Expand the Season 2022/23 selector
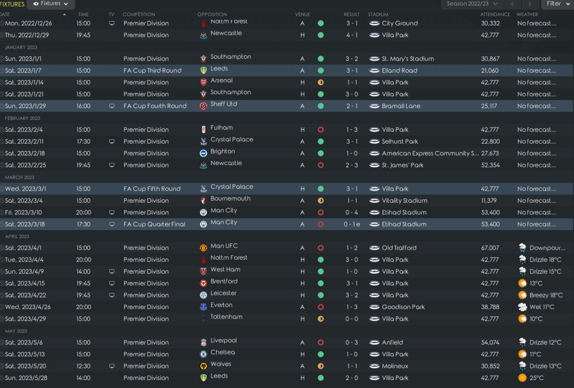The width and height of the screenshot is (574, 388). tap(472, 4)
